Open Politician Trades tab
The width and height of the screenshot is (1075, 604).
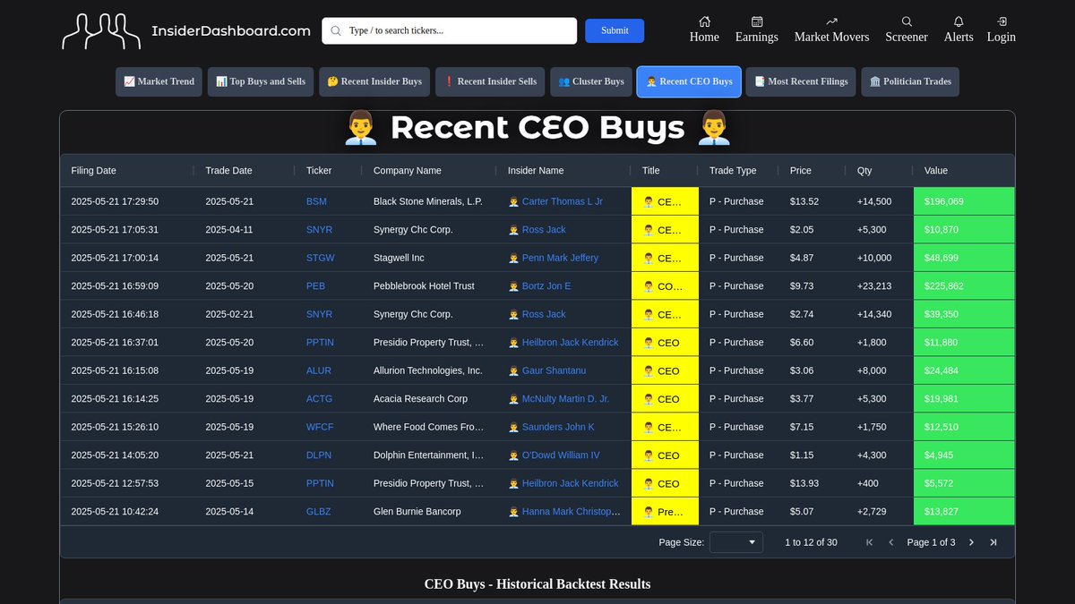[x=910, y=81]
